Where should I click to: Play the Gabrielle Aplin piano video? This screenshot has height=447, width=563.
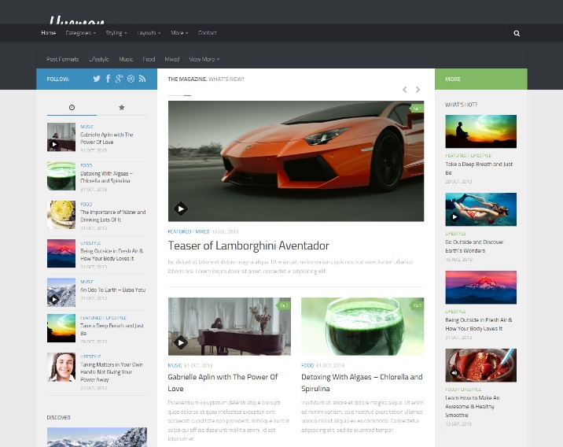click(x=181, y=342)
